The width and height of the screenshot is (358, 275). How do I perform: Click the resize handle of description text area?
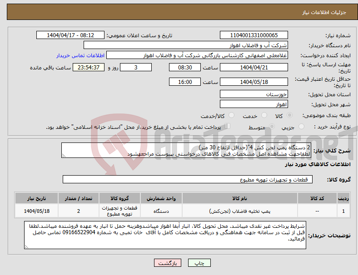coord(64,156)
